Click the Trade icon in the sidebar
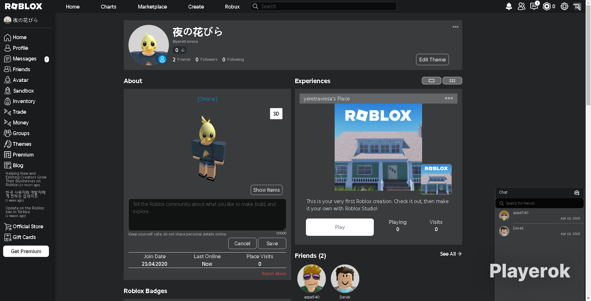Viewport: 591px width, 301px height. coord(8,112)
